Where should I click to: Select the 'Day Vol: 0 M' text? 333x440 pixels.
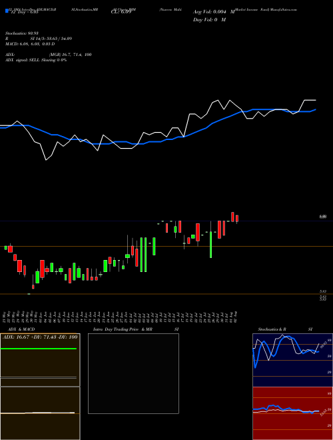(x=209, y=20)
